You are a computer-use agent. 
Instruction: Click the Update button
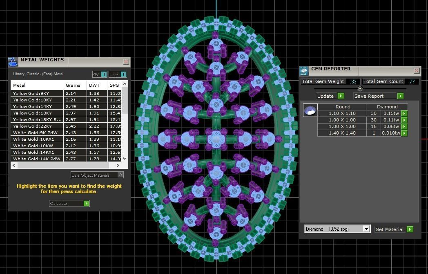coord(330,96)
